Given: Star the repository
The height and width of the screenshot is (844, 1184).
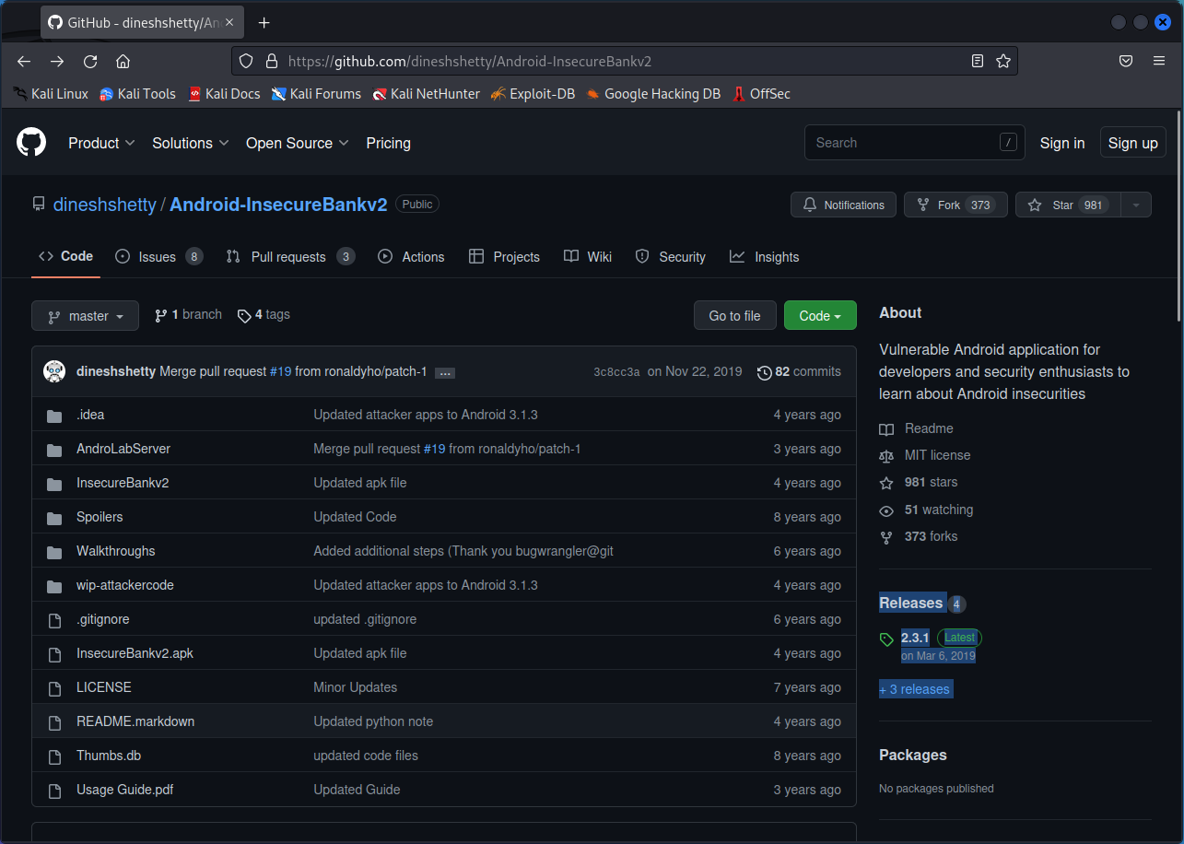Looking at the screenshot, I should [x=1068, y=205].
